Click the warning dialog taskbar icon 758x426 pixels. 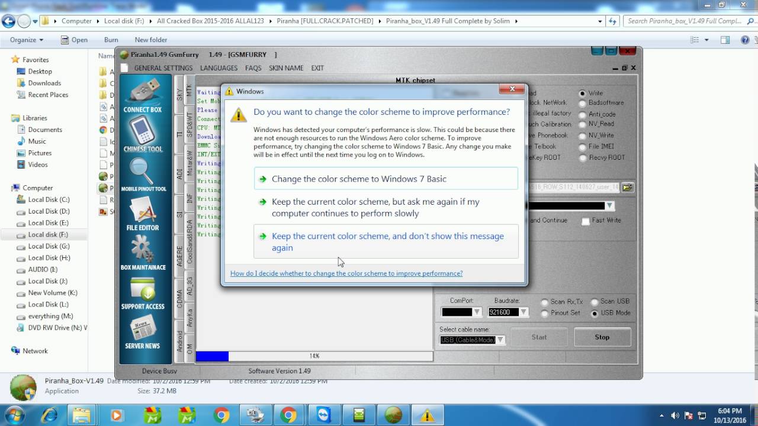427,415
